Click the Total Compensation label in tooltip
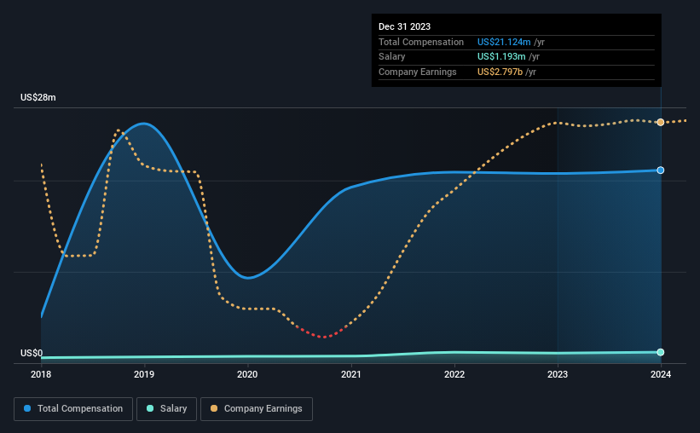 (421, 42)
